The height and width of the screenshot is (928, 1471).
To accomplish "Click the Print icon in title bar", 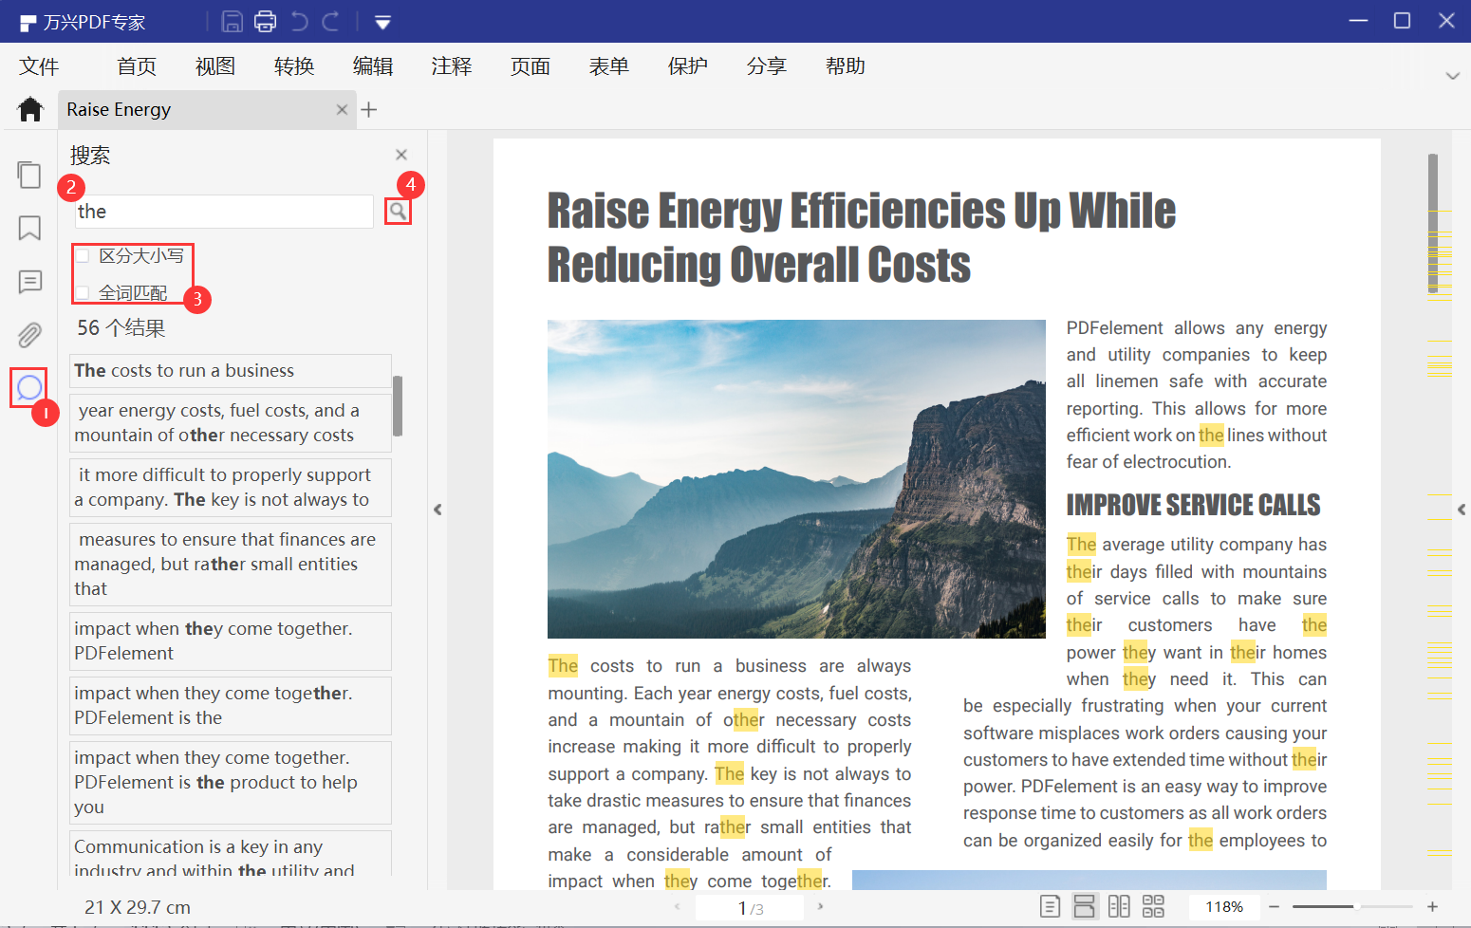I will pos(266,21).
